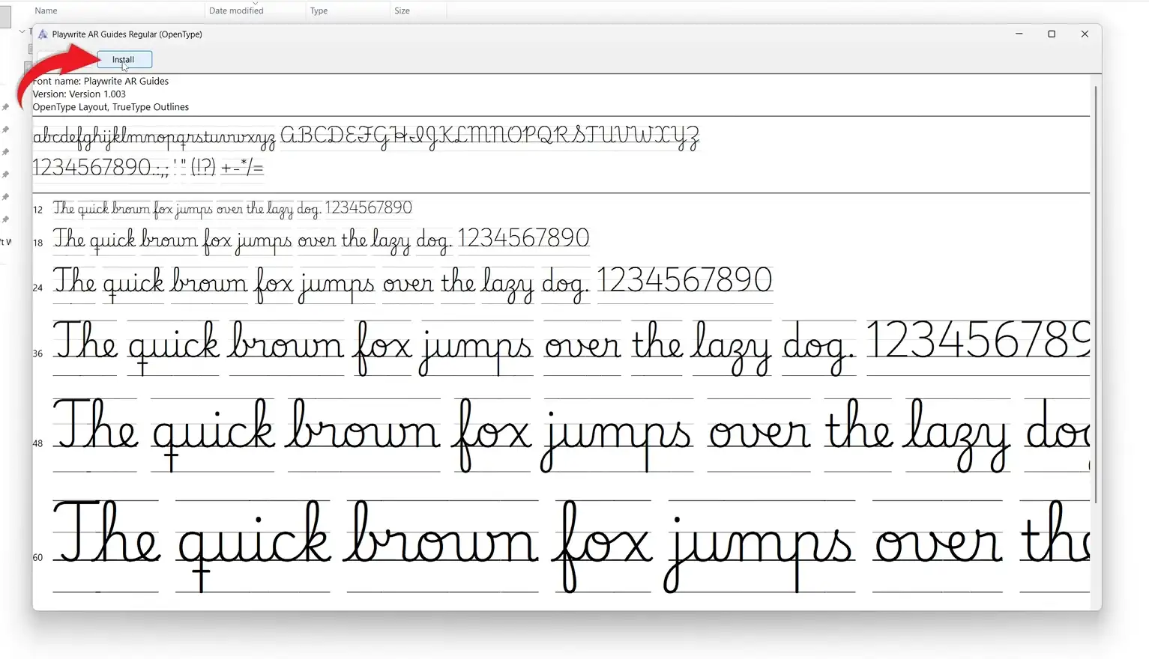Click the lowercase alphabet sample line
Image resolution: width=1149 pixels, height=659 pixels.
pyautogui.click(x=154, y=137)
